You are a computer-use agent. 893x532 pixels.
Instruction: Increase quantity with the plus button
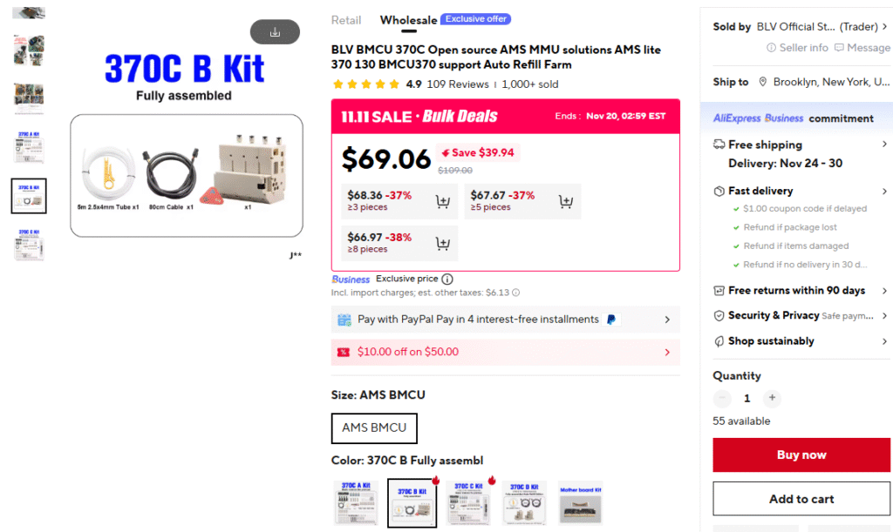772,399
